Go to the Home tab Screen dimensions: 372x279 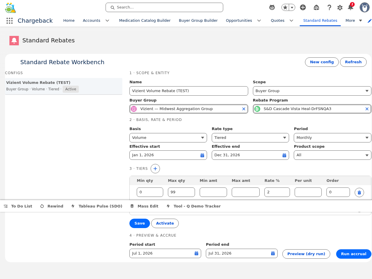[69, 21]
